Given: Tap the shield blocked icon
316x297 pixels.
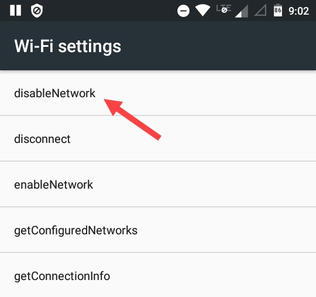Looking at the screenshot, I should click(37, 11).
